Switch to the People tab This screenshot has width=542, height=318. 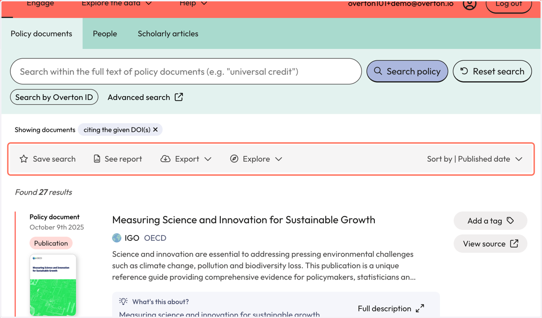point(105,33)
